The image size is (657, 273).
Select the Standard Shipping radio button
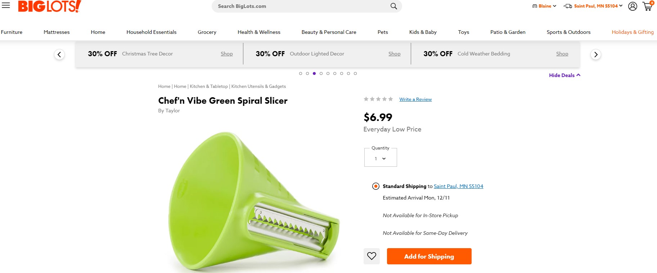coord(375,186)
